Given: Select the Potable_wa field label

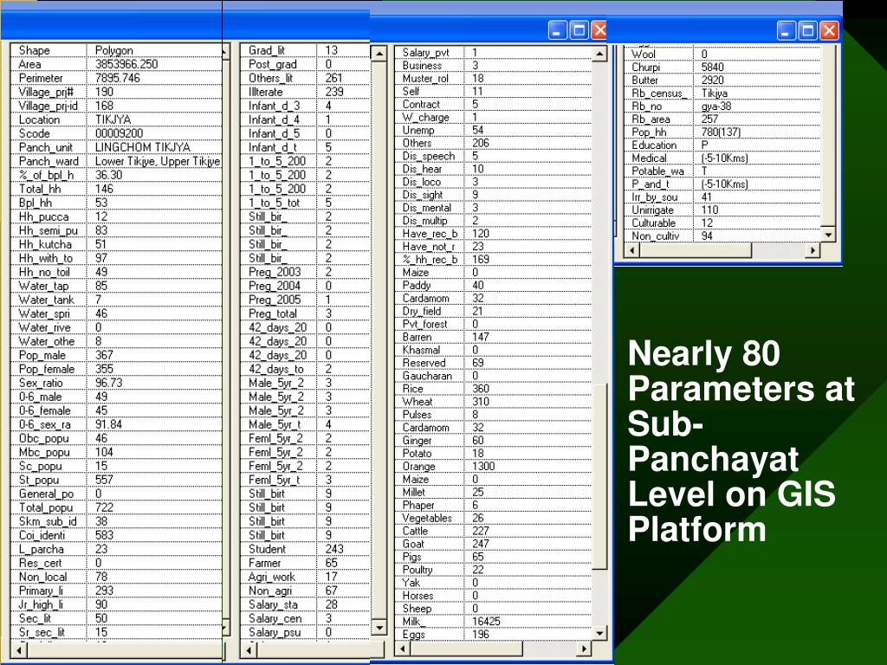Looking at the screenshot, I should [x=658, y=171].
